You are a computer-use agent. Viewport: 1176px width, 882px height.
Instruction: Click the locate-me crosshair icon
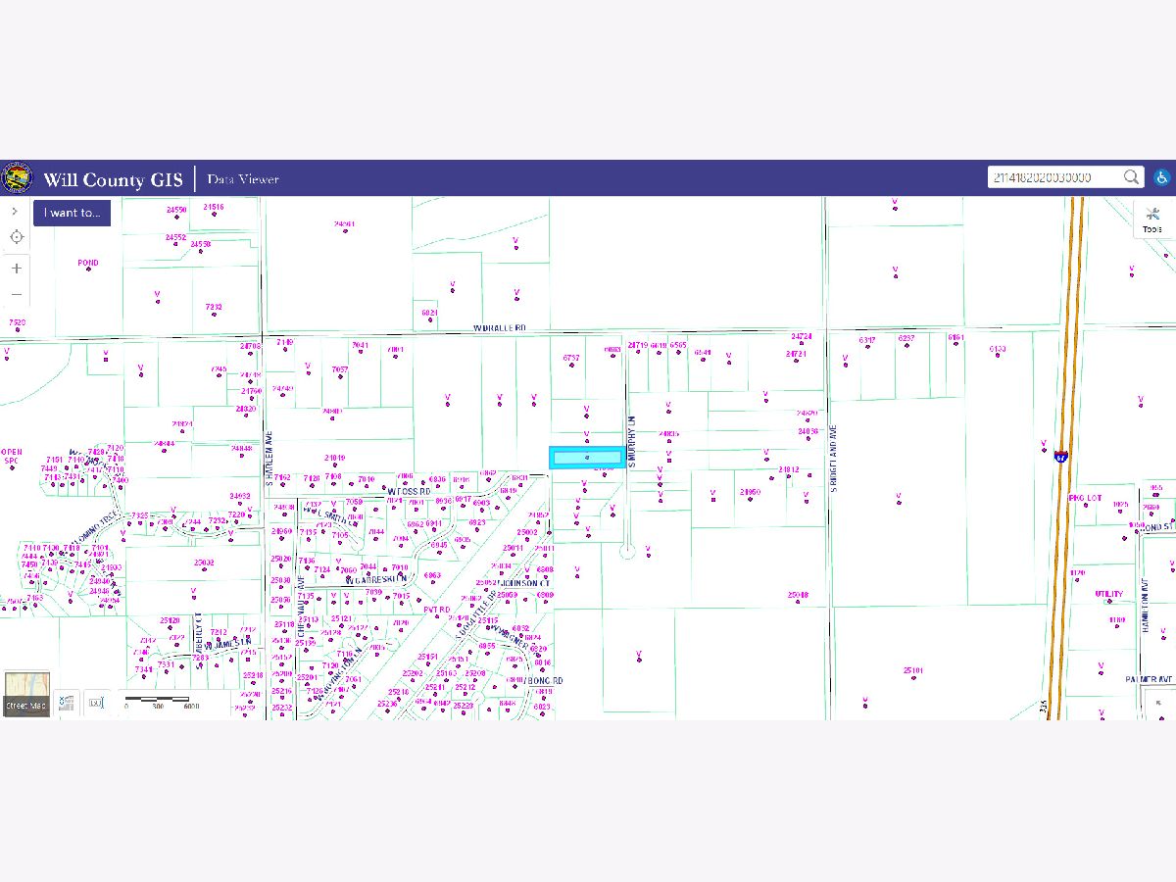click(x=17, y=237)
